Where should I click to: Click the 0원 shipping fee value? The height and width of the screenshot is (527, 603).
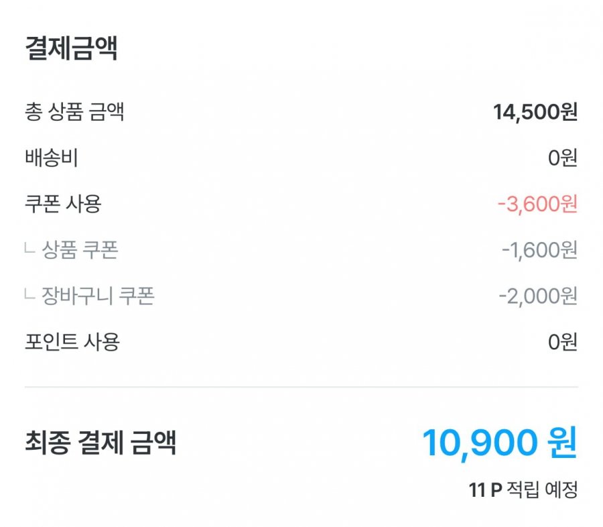[x=562, y=159]
